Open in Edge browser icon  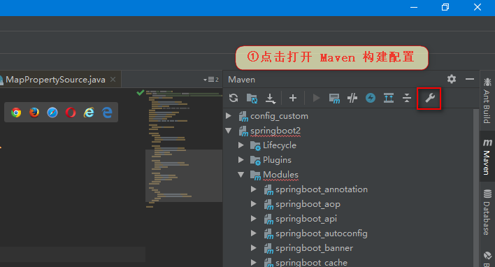[107, 113]
